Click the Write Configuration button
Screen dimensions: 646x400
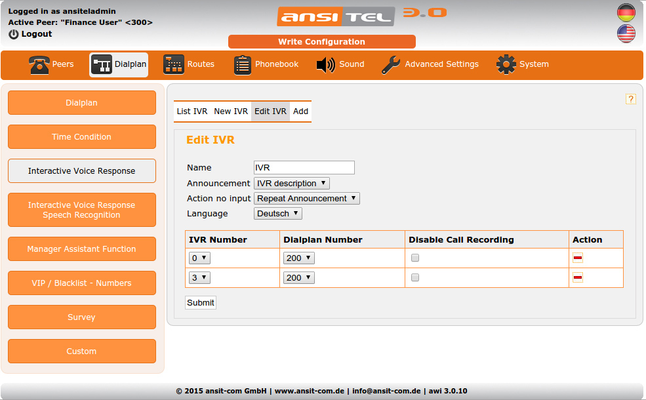click(x=321, y=42)
